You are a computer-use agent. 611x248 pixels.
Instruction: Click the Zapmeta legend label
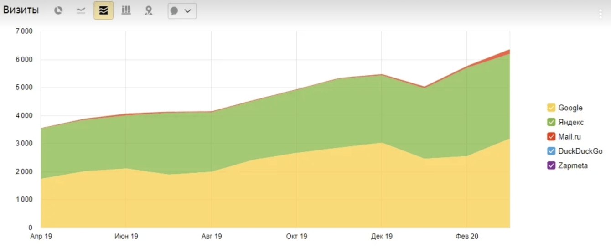573,165
